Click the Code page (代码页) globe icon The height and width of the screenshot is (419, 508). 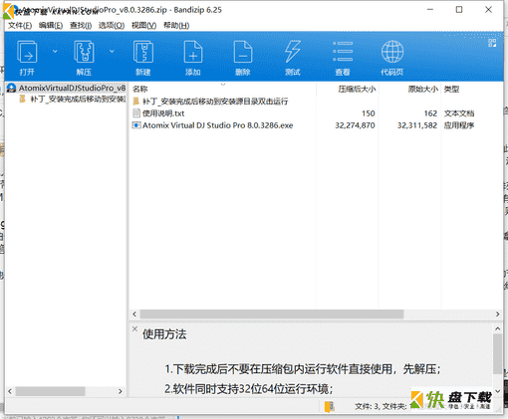pyautogui.click(x=392, y=52)
